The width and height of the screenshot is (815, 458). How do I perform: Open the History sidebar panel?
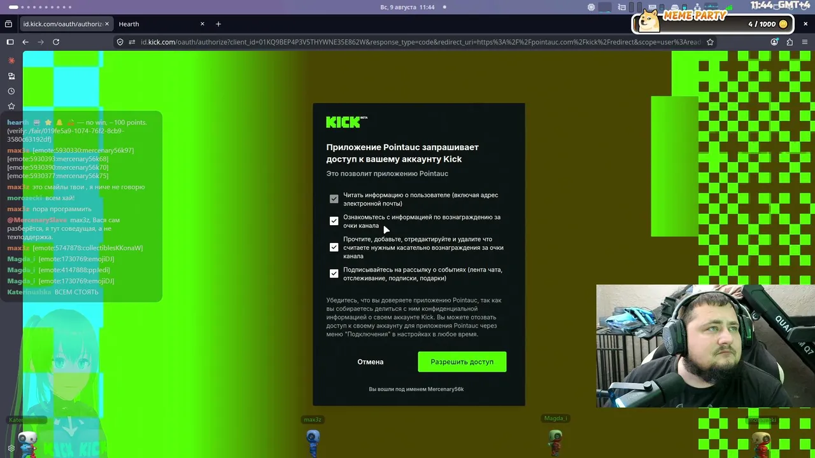[11, 91]
